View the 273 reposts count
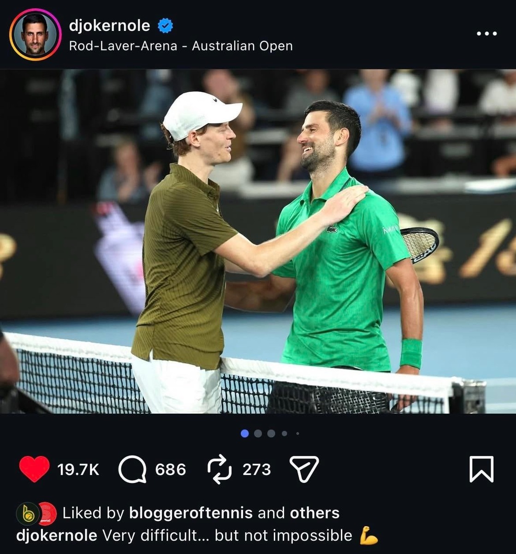 coord(257,470)
